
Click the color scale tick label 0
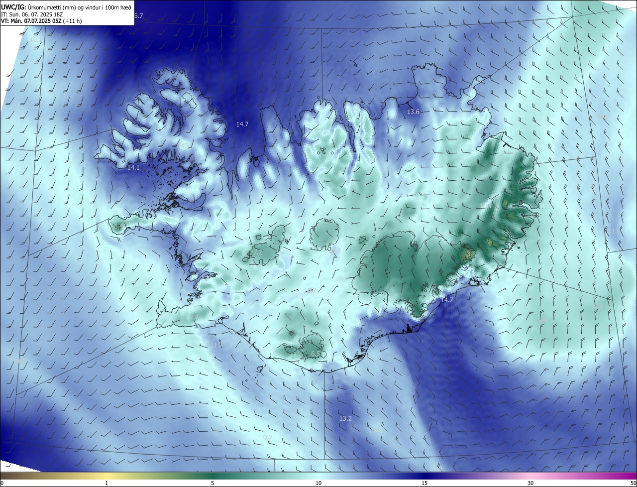[1, 483]
